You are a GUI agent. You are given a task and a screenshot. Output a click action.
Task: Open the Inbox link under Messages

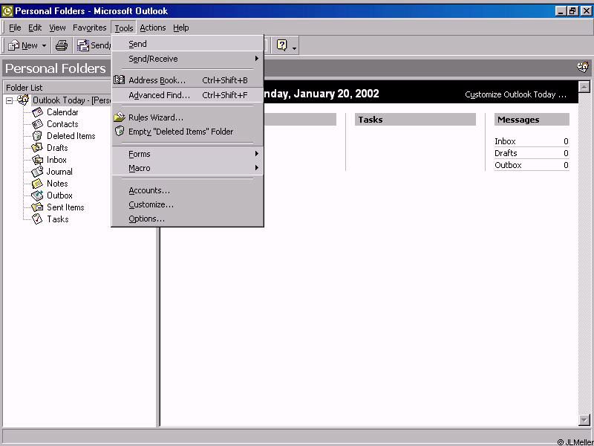pyautogui.click(x=505, y=141)
